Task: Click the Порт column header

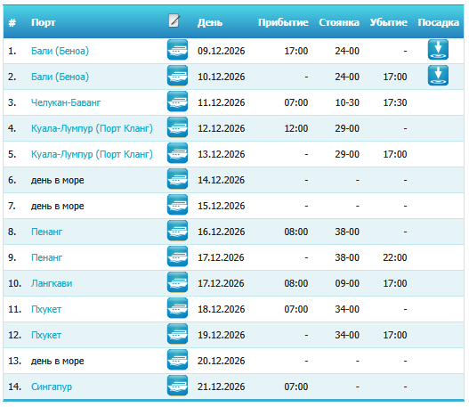Action: tap(44, 22)
